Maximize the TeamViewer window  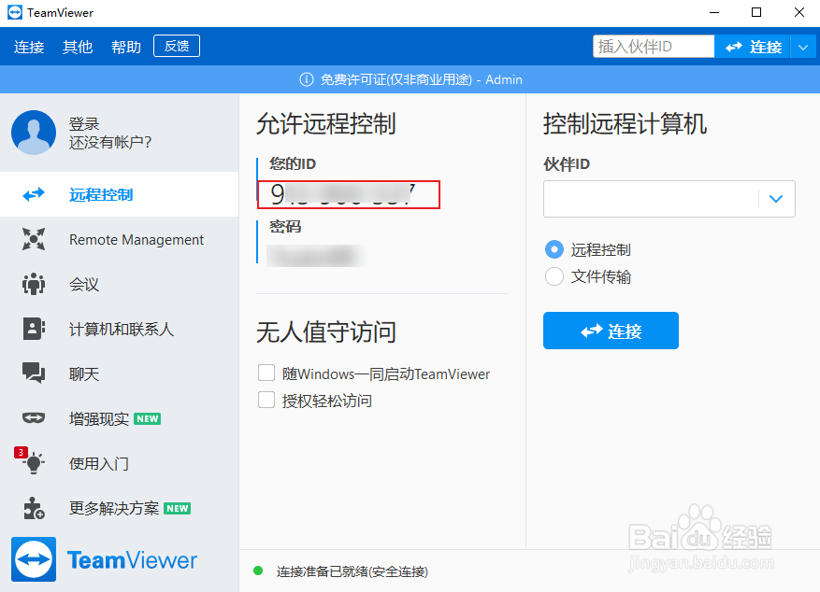pos(756,12)
